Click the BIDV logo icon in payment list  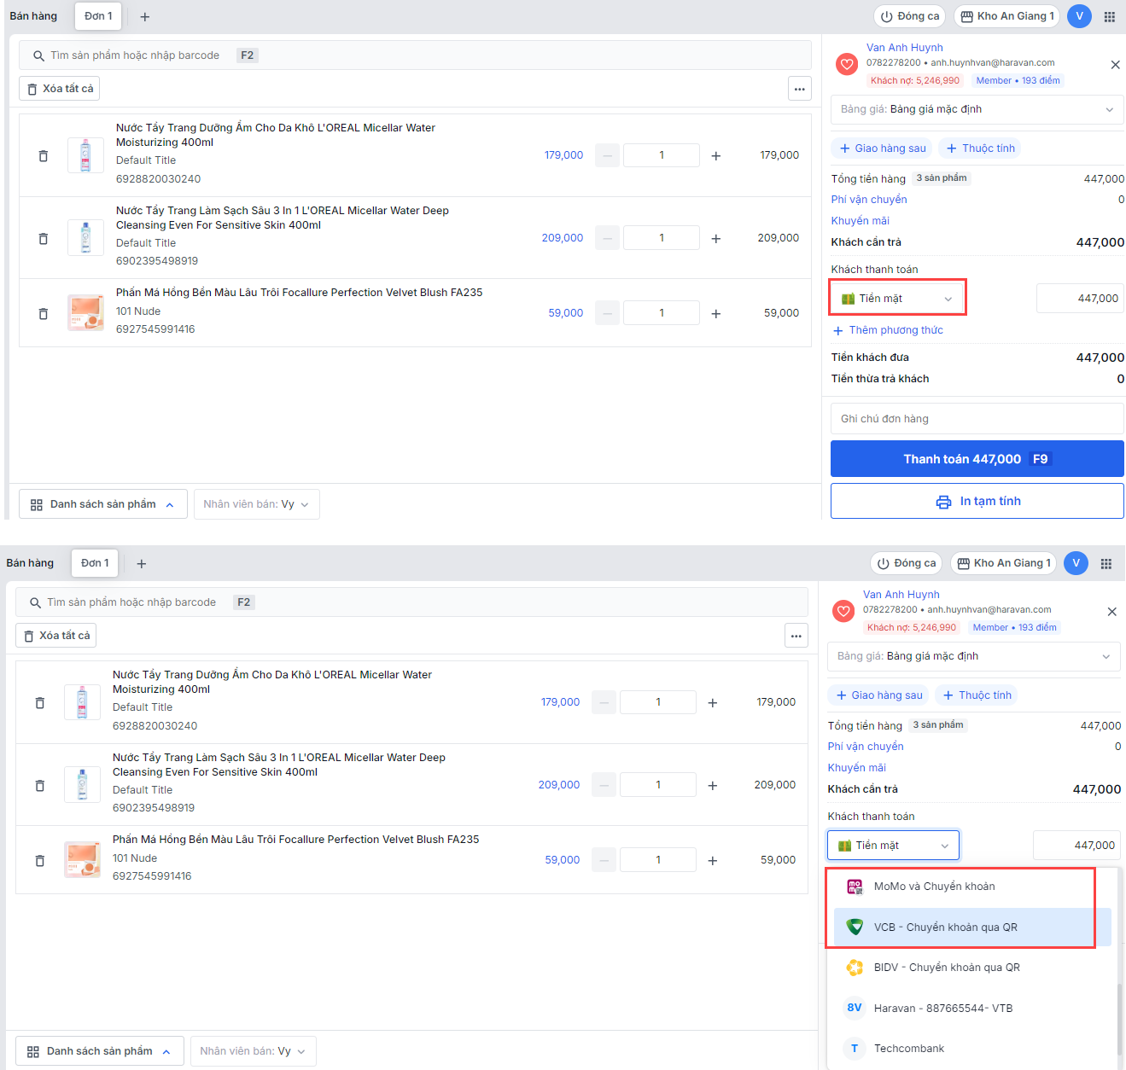tap(855, 968)
